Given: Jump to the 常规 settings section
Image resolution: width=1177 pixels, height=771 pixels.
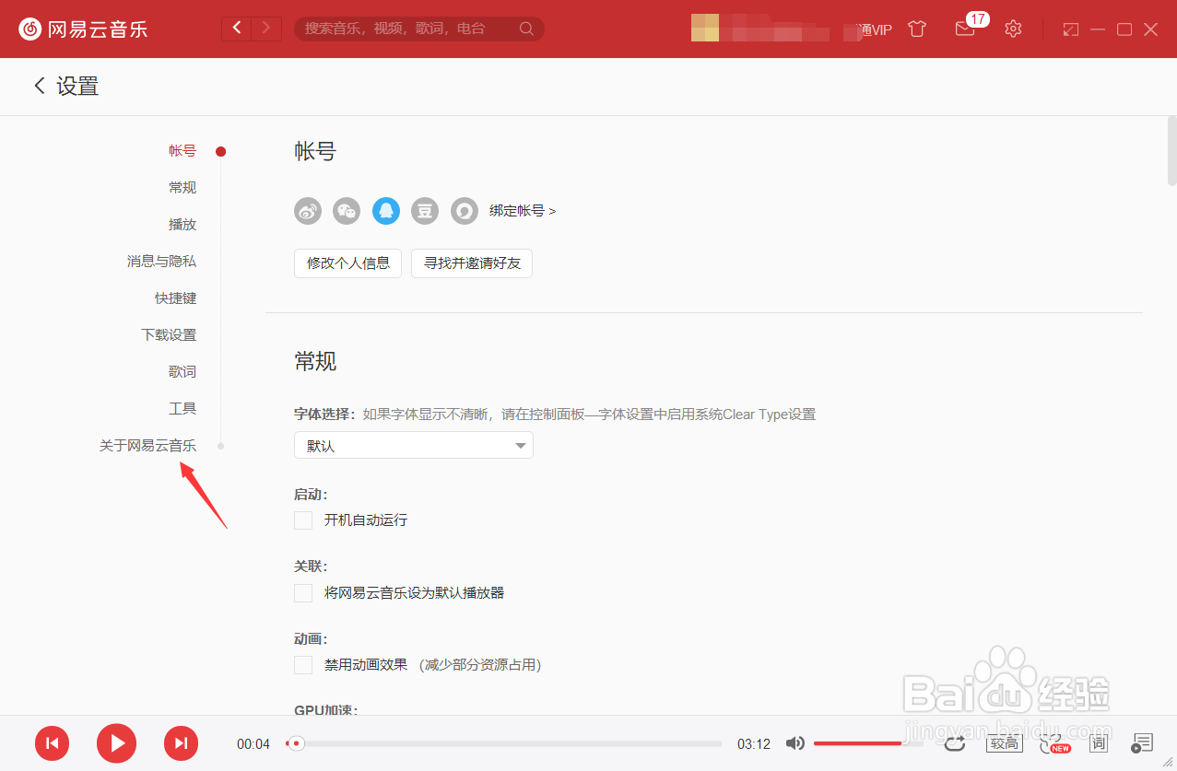Looking at the screenshot, I should (x=182, y=188).
